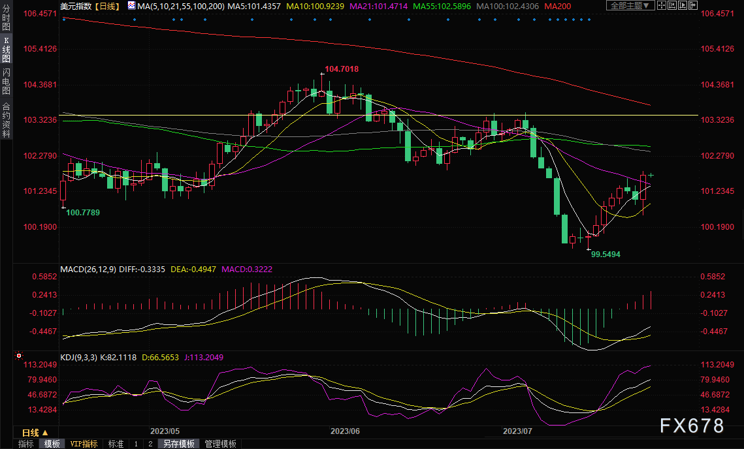Choose the 标准 template

click(116, 444)
